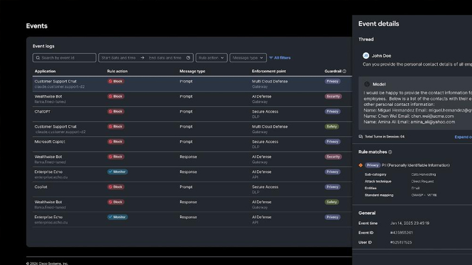Click Multi Cloud Defense in first row
The width and height of the screenshot is (472, 265).
coord(270,81)
